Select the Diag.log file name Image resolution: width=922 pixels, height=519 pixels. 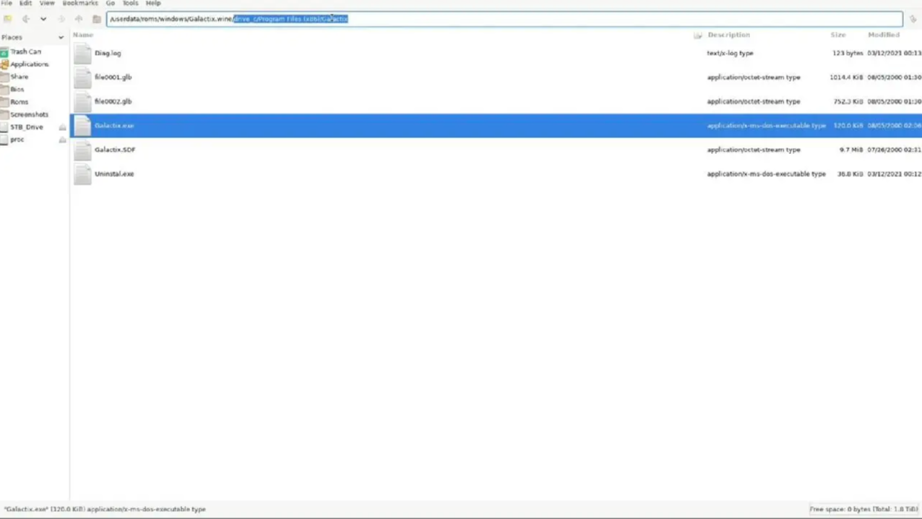(x=108, y=53)
